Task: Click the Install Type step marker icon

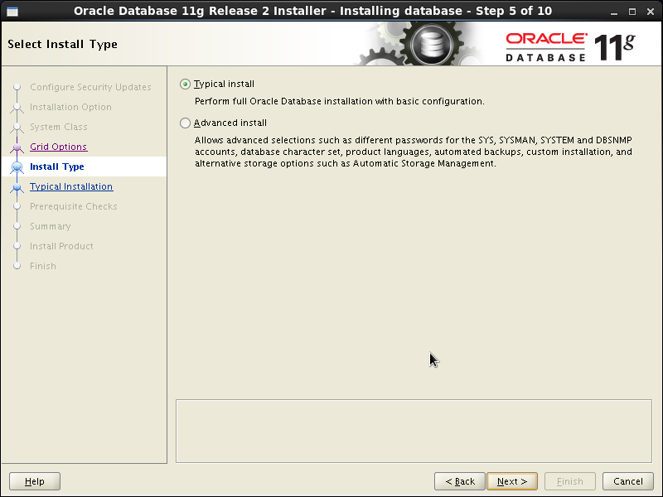Action: 17,167
